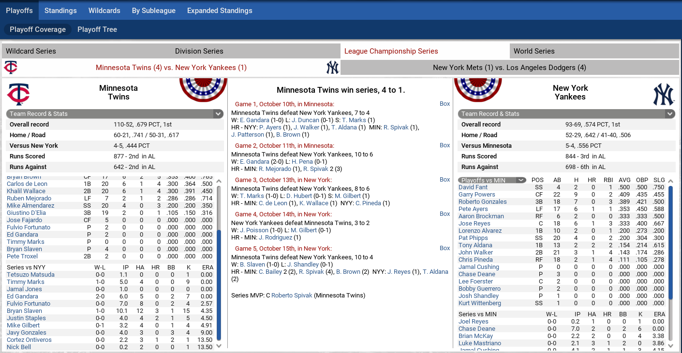Show the Playoff Tree view

pos(97,29)
